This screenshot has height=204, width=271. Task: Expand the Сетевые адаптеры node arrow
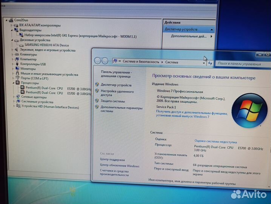14,97
